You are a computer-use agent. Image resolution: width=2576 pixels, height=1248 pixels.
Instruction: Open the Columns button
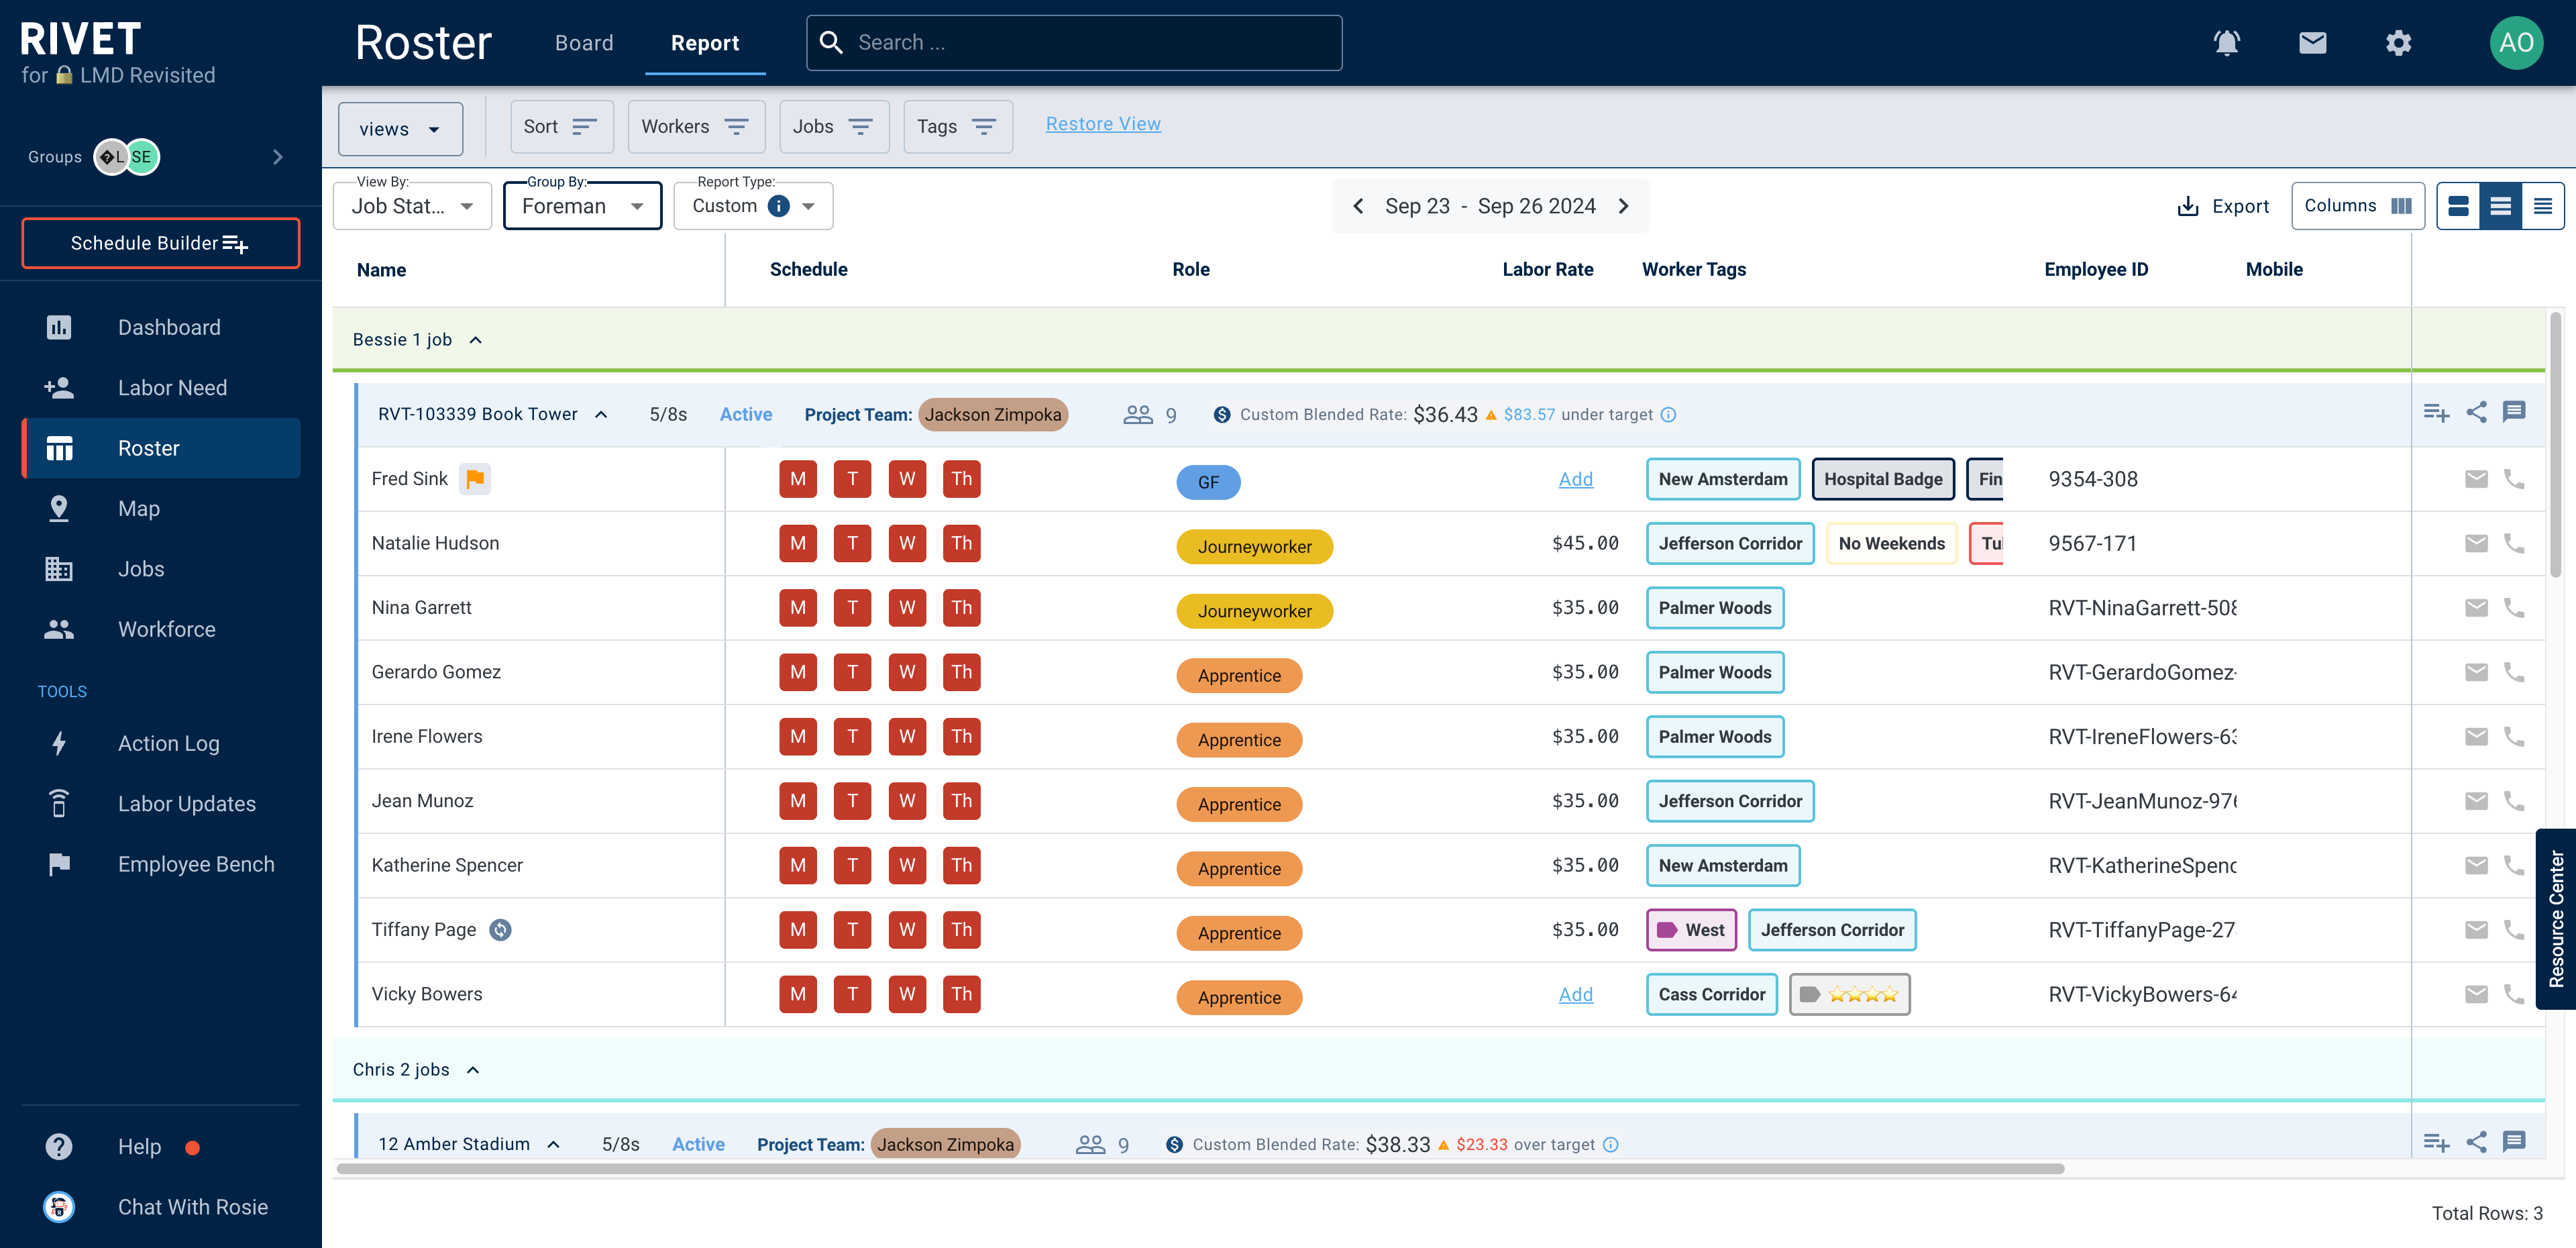(x=2357, y=206)
